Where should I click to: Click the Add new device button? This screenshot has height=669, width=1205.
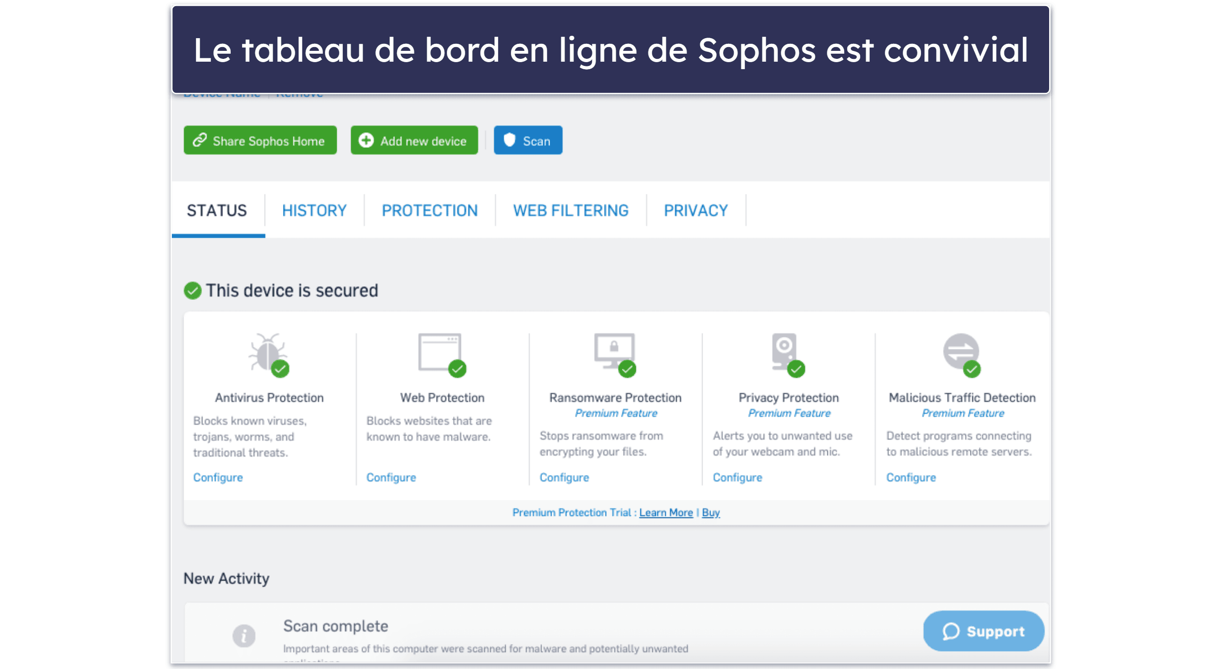(414, 140)
